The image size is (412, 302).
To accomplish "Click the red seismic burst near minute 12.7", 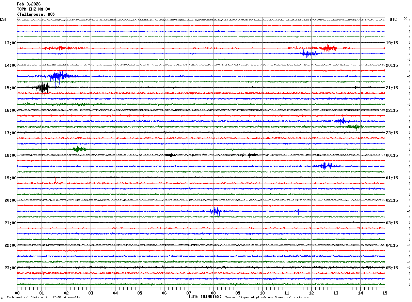I will pyautogui.click(x=329, y=48).
